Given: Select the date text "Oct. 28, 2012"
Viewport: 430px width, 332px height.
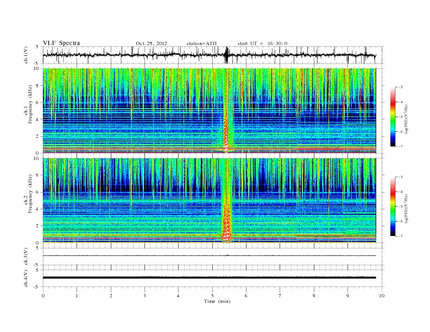Looking at the screenshot, I should click(151, 43).
